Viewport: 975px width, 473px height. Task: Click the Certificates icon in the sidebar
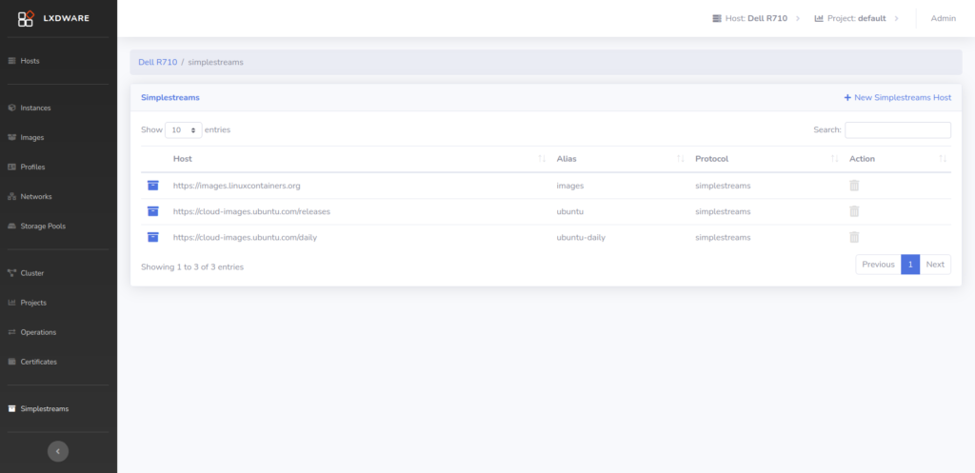tap(11, 362)
